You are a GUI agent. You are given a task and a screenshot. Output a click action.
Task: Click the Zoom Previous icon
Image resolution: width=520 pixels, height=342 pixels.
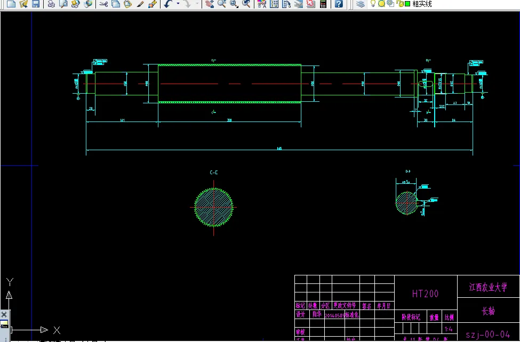[x=246, y=4]
